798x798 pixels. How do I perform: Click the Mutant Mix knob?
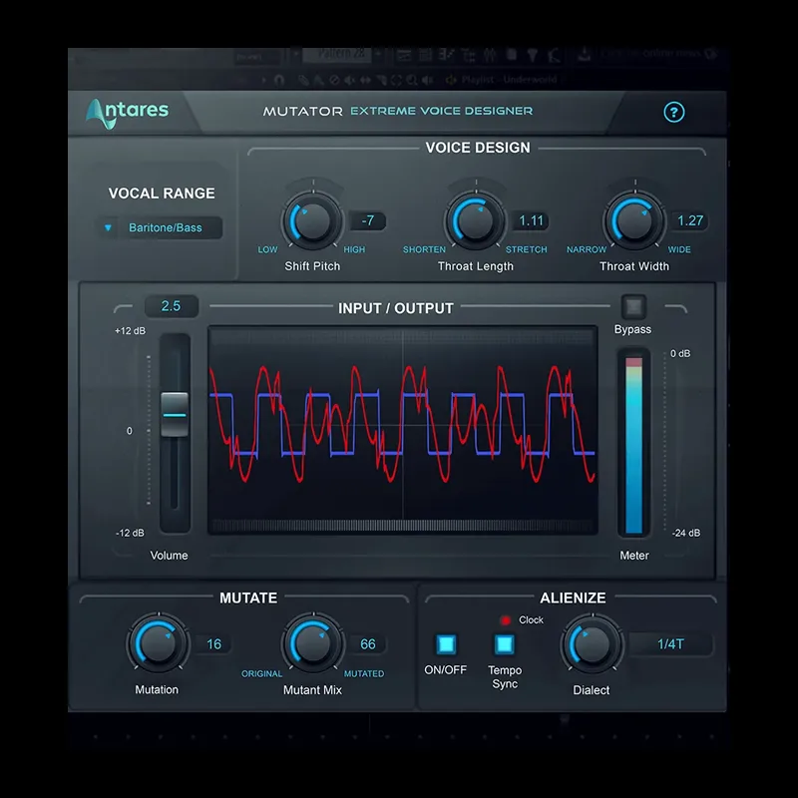[x=312, y=643]
